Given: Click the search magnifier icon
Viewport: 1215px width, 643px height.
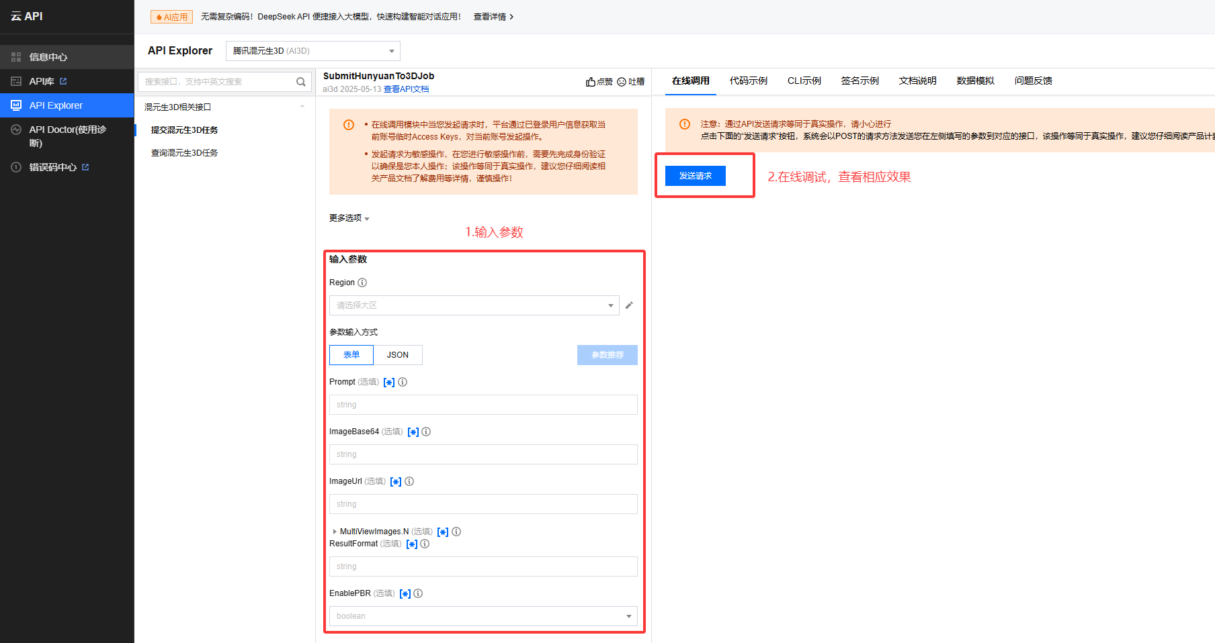Looking at the screenshot, I should click(x=301, y=82).
